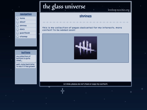This screenshot has height=110, width=147.
Task: Click 'my collection of buttons is quite small' text
Action: click(x=23, y=58)
